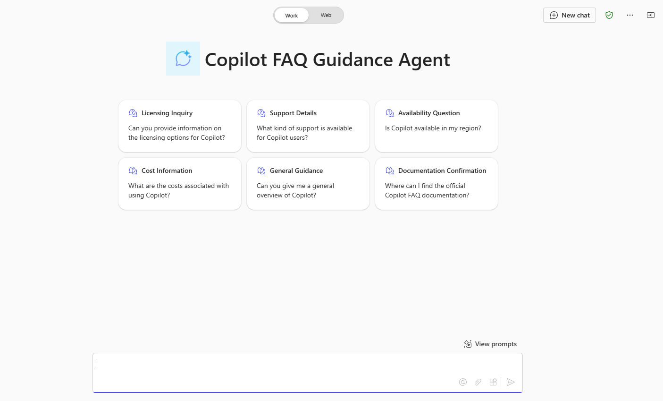The image size is (663, 401).
Task: Switch to the Work mode toggle
Action: 292,15
